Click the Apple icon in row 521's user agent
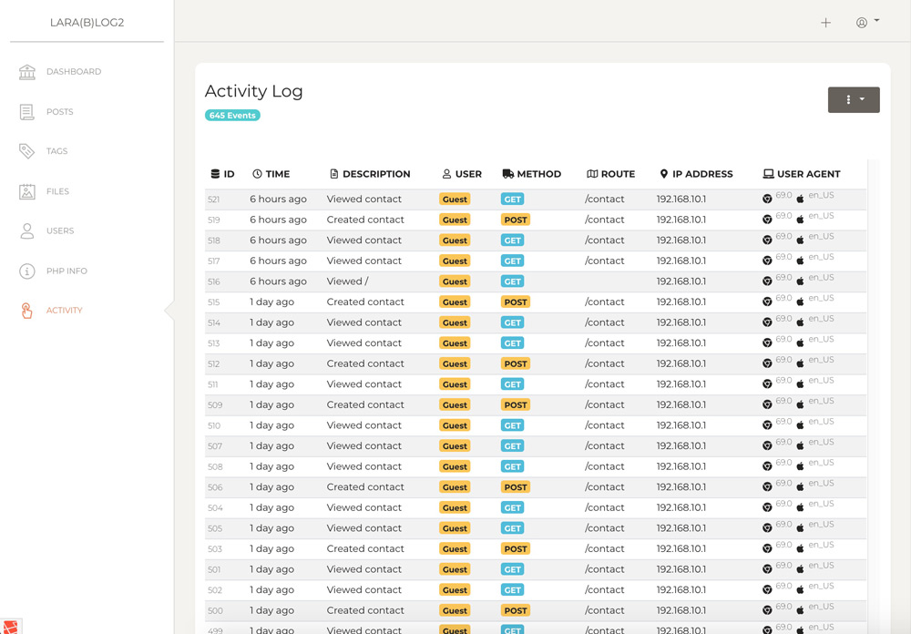 [800, 199]
